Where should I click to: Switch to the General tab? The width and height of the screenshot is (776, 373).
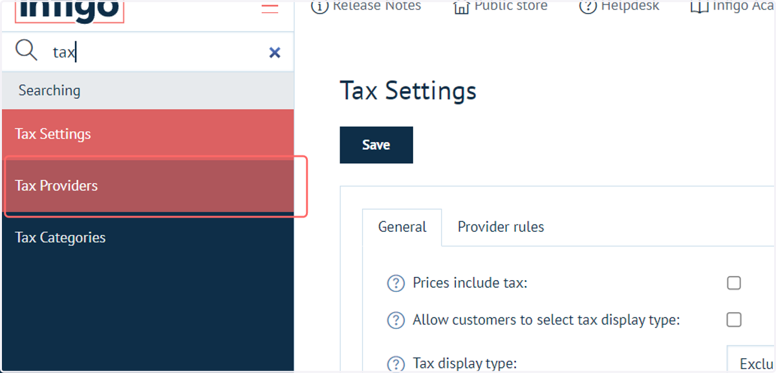coord(402,227)
